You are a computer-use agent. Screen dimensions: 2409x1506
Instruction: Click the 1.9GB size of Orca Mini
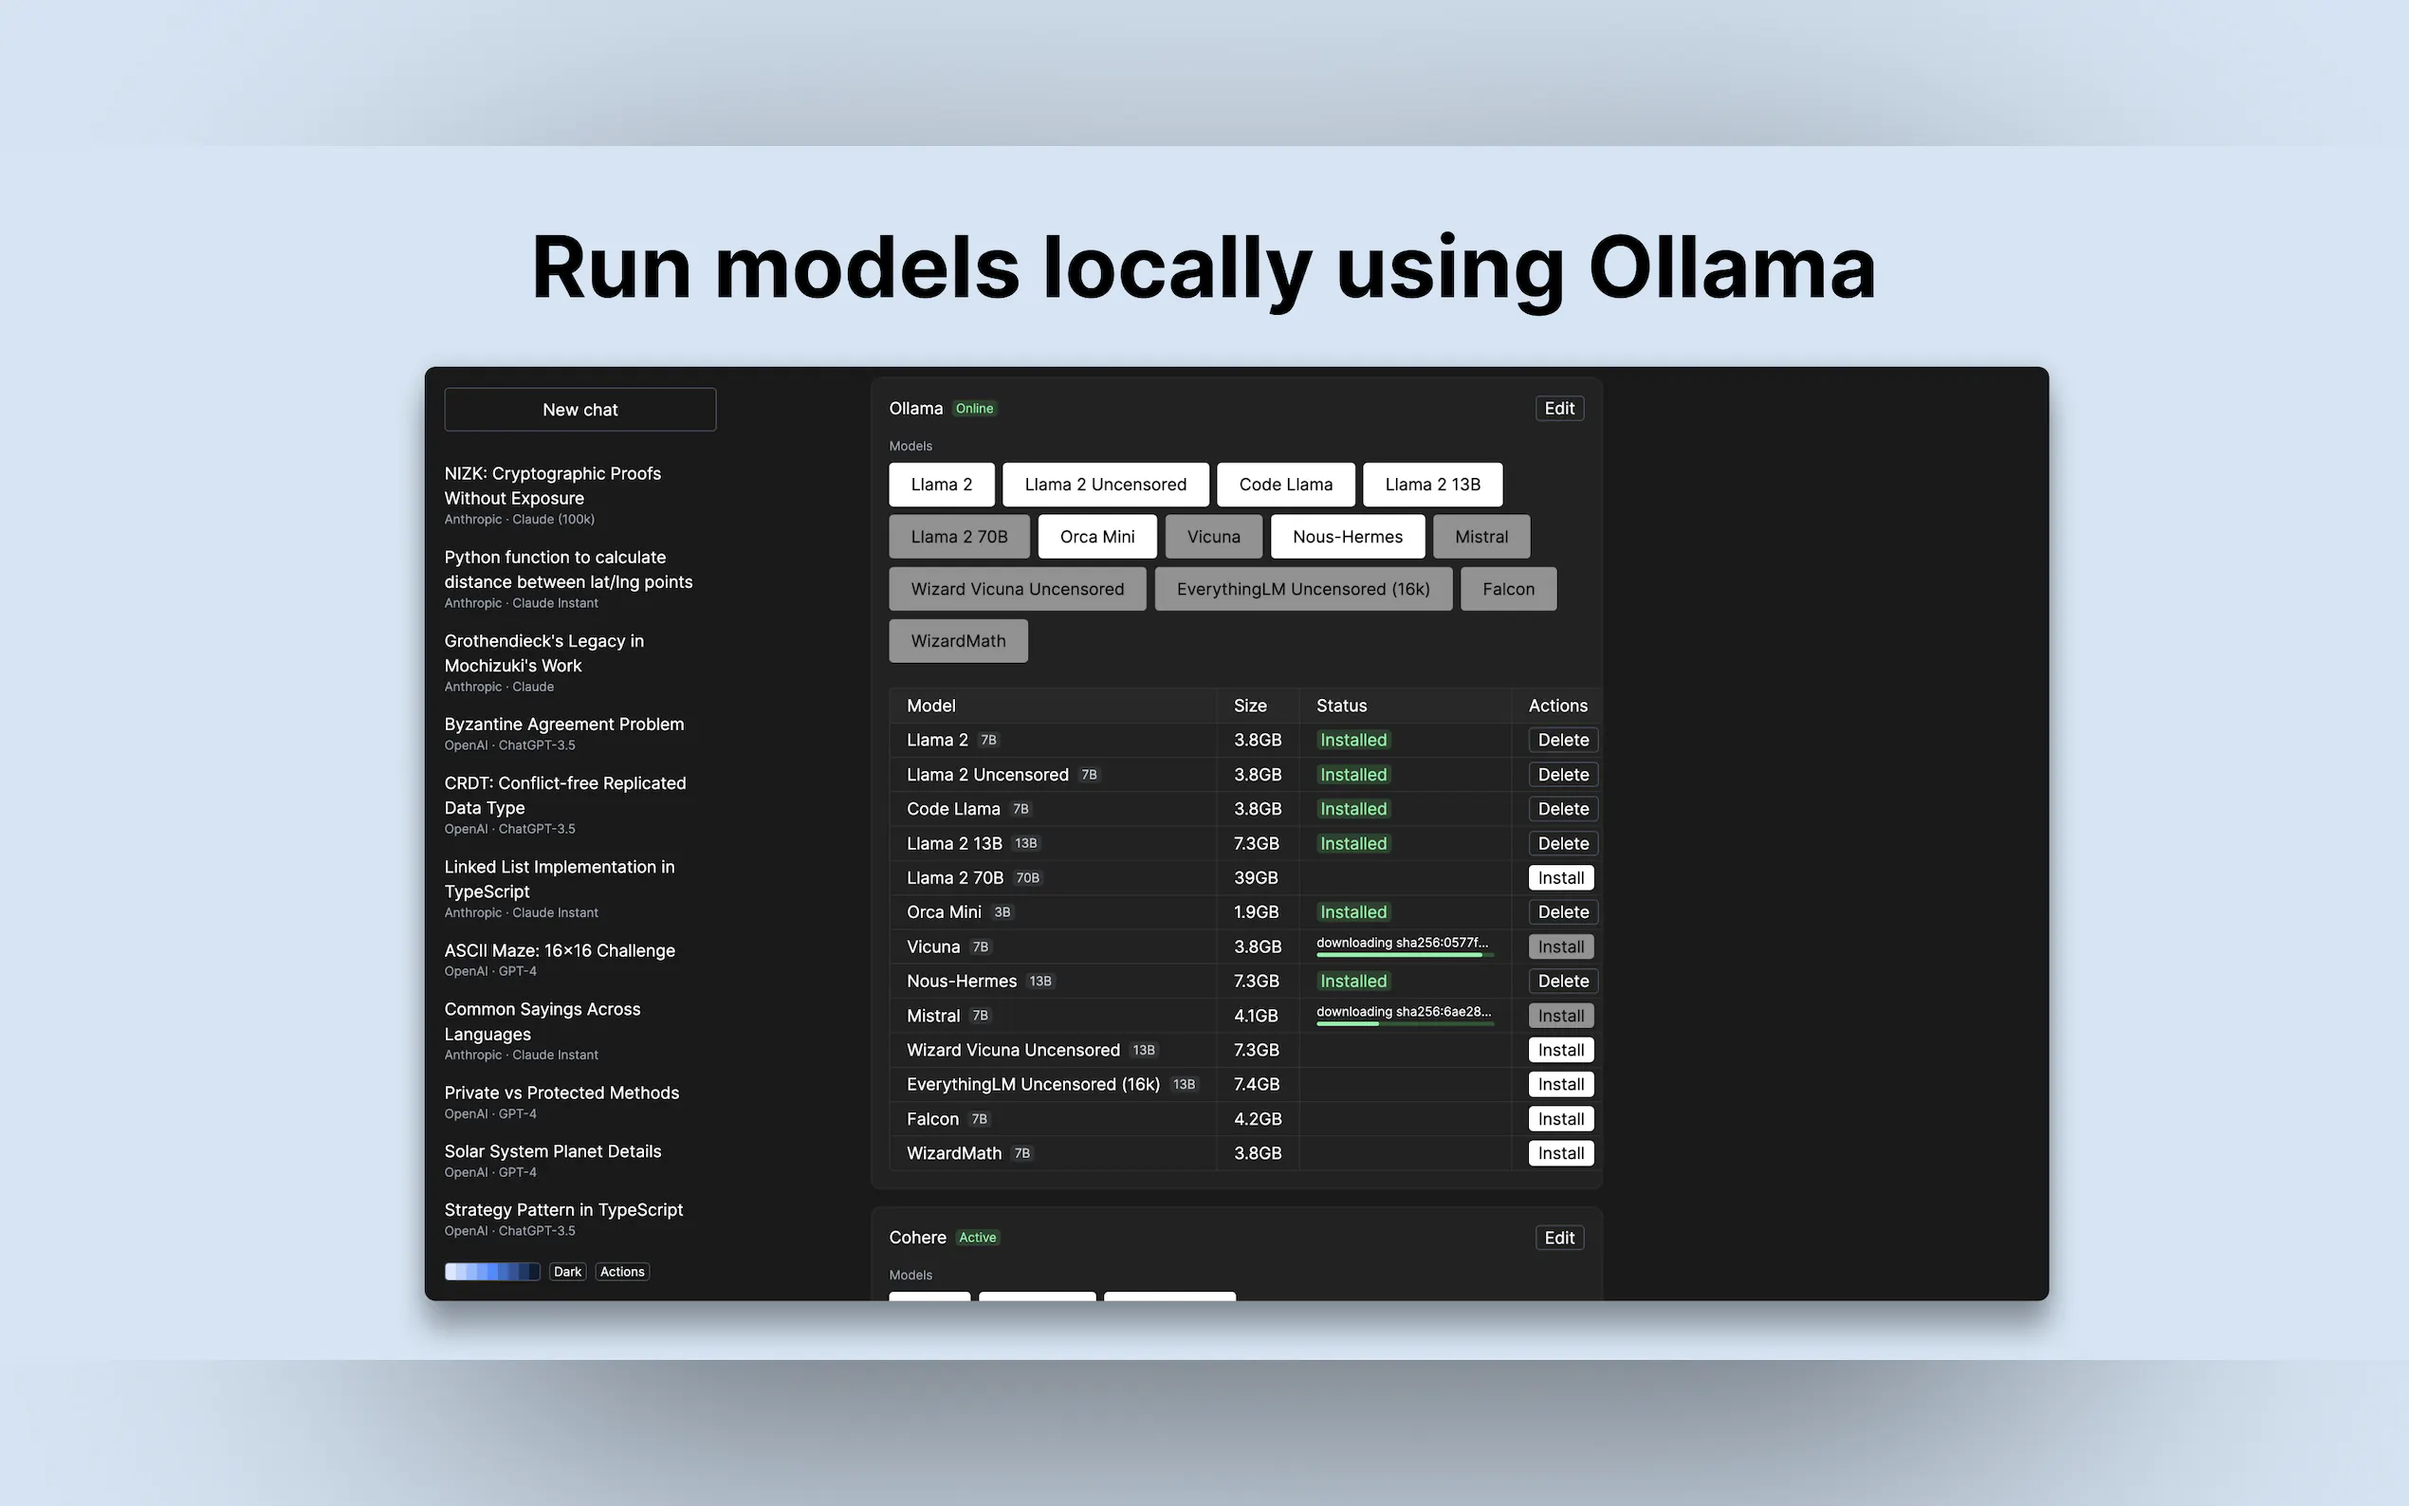tap(1258, 912)
